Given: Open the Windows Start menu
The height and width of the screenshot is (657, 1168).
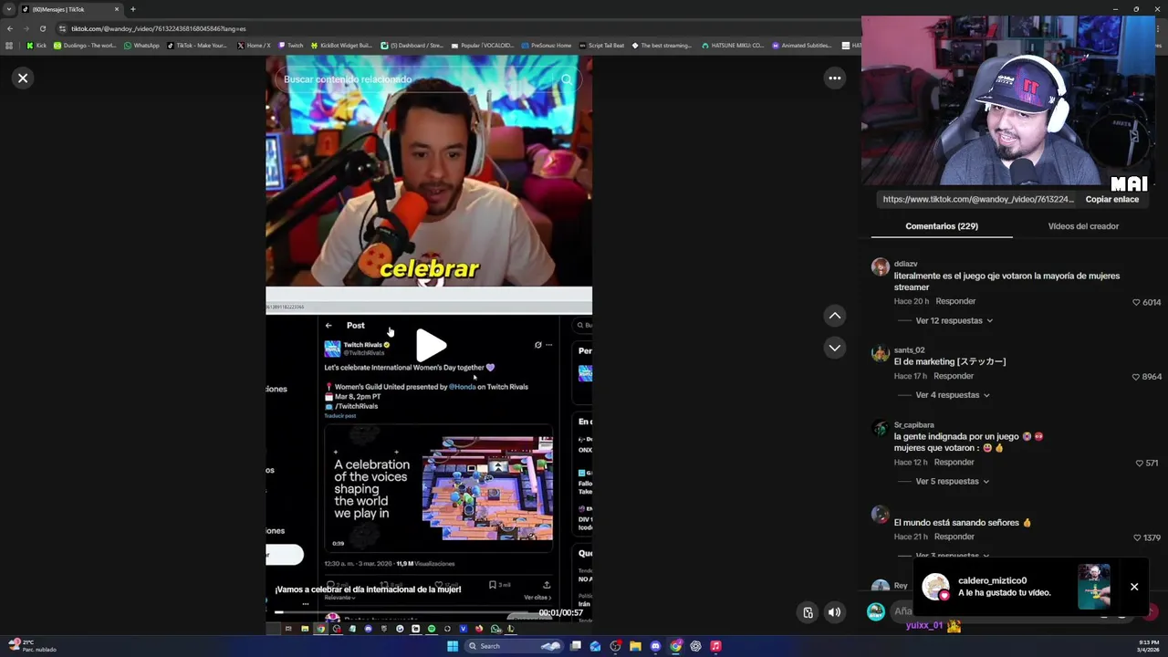Looking at the screenshot, I should (x=452, y=646).
